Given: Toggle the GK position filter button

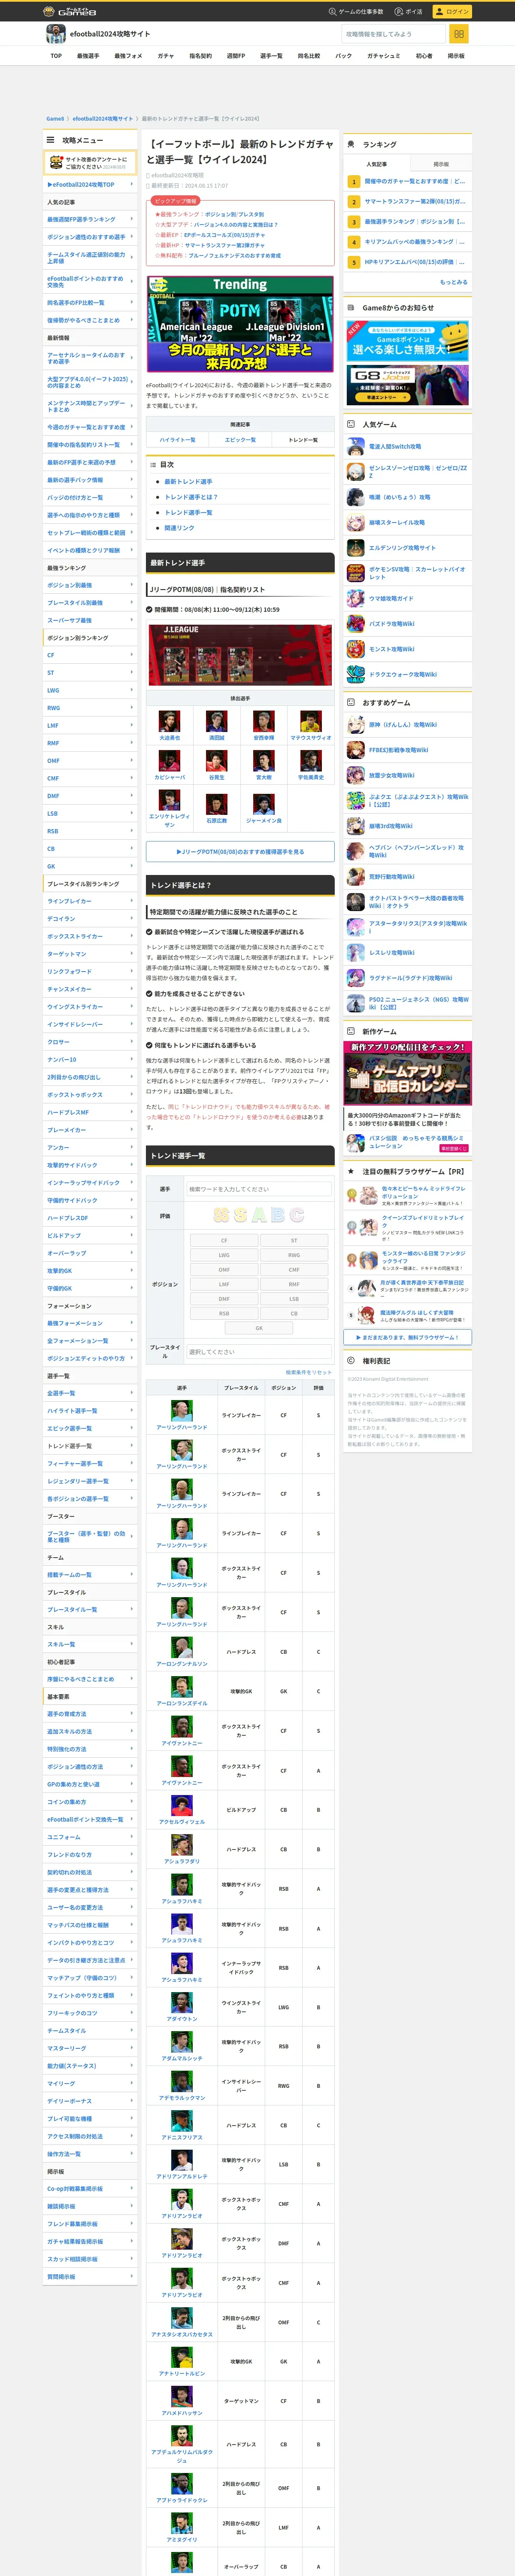Looking at the screenshot, I should point(259,1328).
